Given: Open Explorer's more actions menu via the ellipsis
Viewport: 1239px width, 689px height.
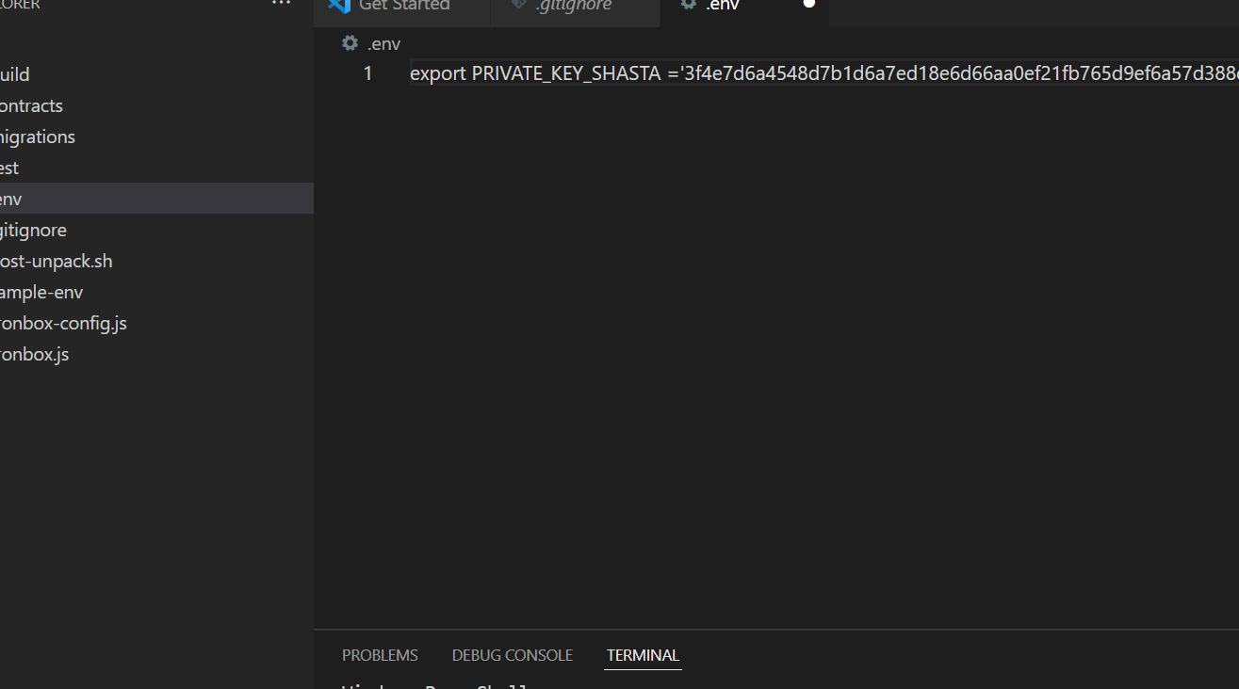Looking at the screenshot, I should pos(280,4).
